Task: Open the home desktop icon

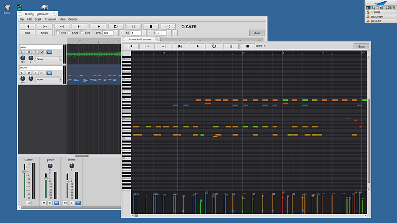Action: 7,9
